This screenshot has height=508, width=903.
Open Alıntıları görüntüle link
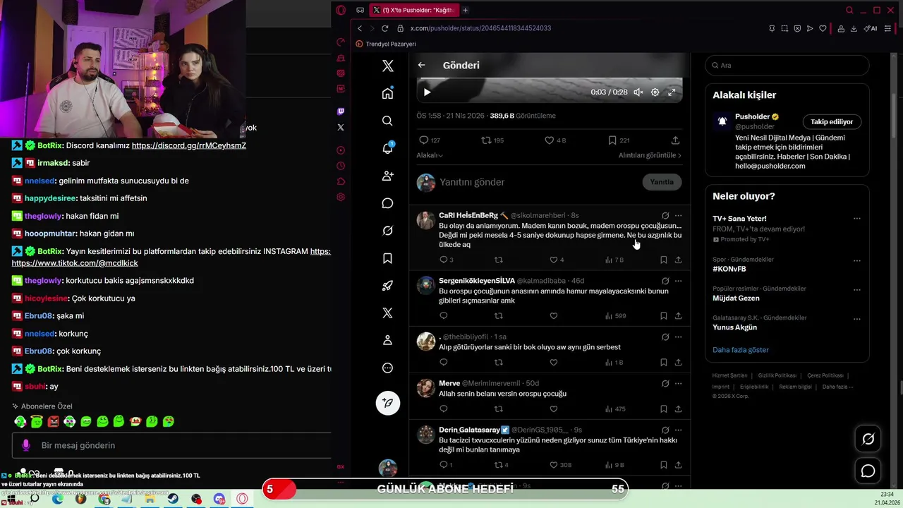tap(650, 155)
